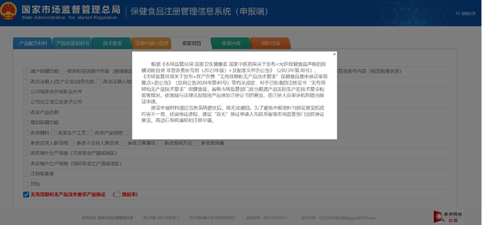
Task: Close the notice popup with the X
Action: pos(334,54)
